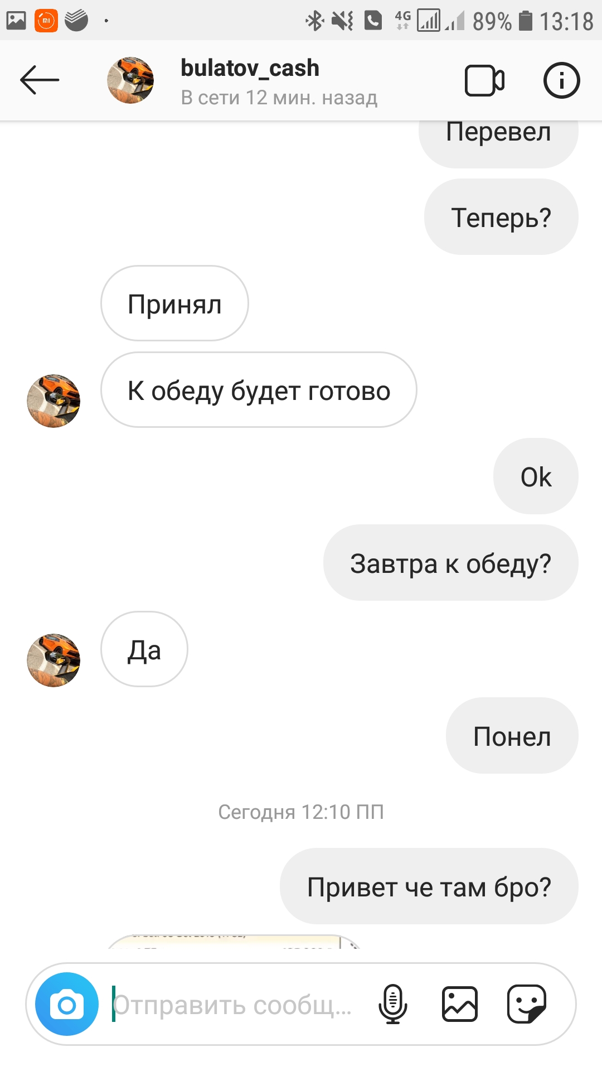Tap avatar beside 'К обеду будет готово'

[x=54, y=401]
